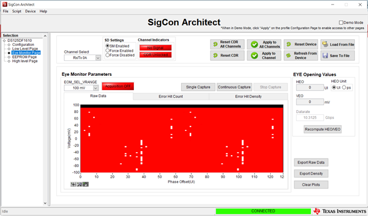The image size is (368, 216).
Task: Switch to the Raw Data tab
Action: (98, 96)
